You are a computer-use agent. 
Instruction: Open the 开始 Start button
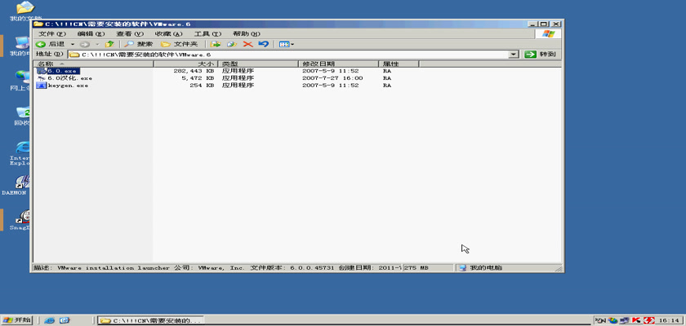tap(17, 320)
